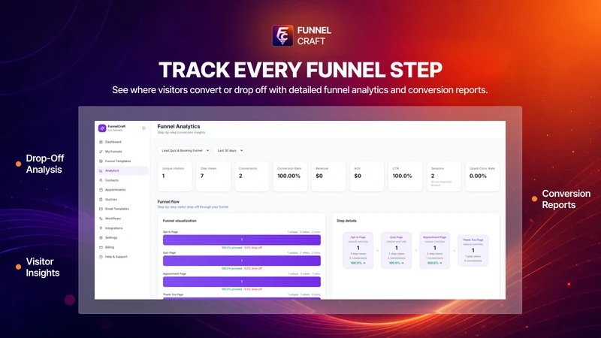The width and height of the screenshot is (601, 338).
Task: Open the Billing page
Action: pos(122,247)
